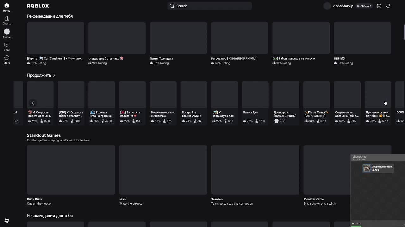Screen dimensions: 405x227
Task: Click the Roblox Studio icon at sidebar bottom
Action: [7, 221]
